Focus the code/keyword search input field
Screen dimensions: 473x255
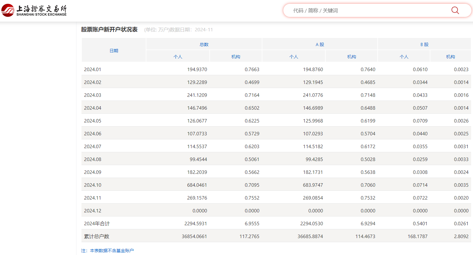pos(367,11)
